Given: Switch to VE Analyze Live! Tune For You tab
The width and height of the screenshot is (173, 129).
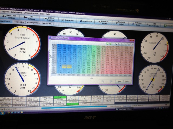Looking at the screenshot, I should pos(39,23).
